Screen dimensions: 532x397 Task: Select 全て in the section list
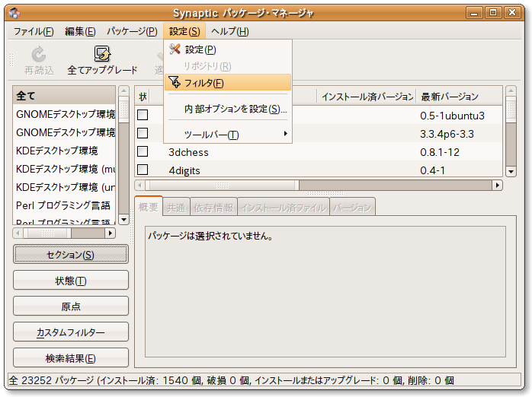(x=65, y=96)
